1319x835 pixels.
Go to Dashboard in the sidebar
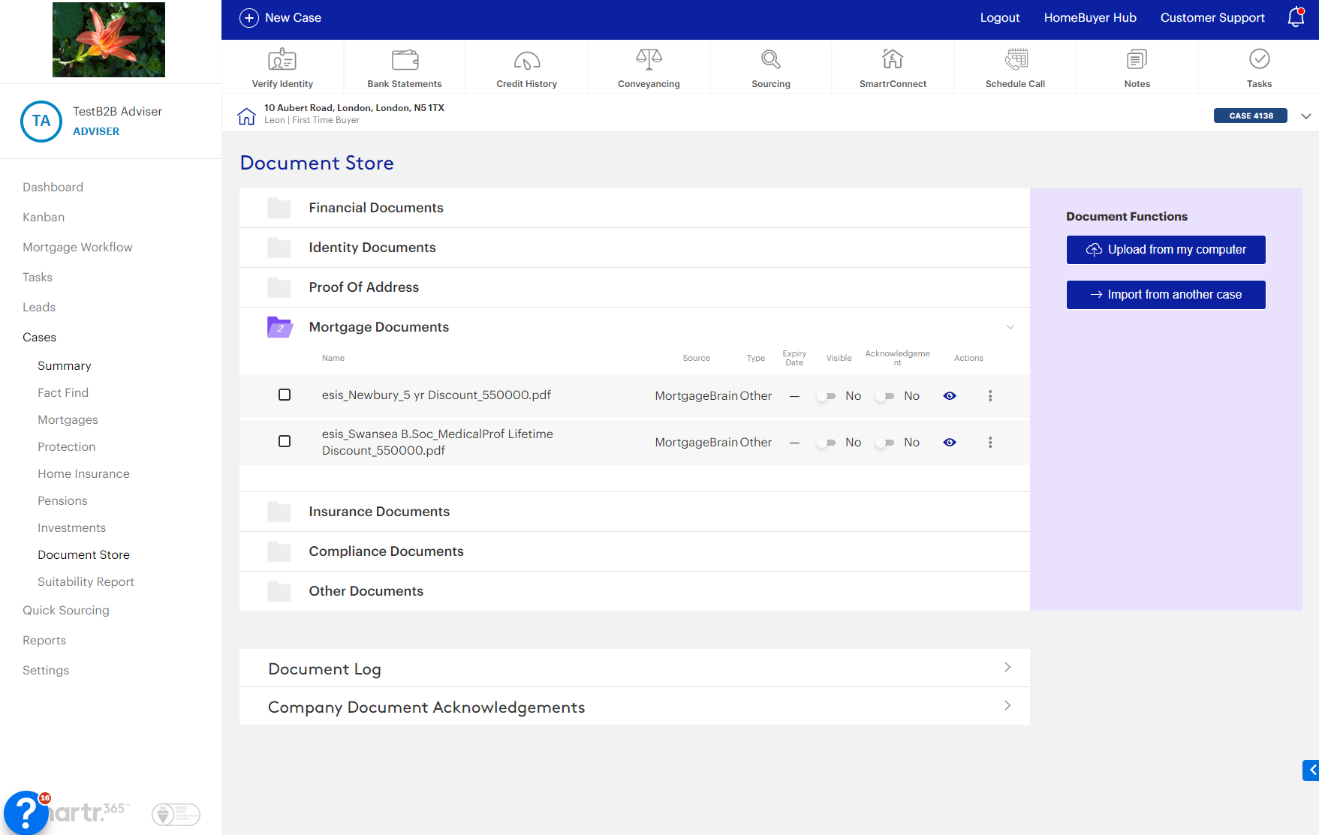(53, 188)
